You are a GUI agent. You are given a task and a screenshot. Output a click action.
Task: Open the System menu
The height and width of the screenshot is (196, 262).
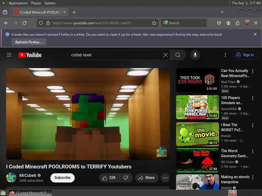tap(50, 3)
